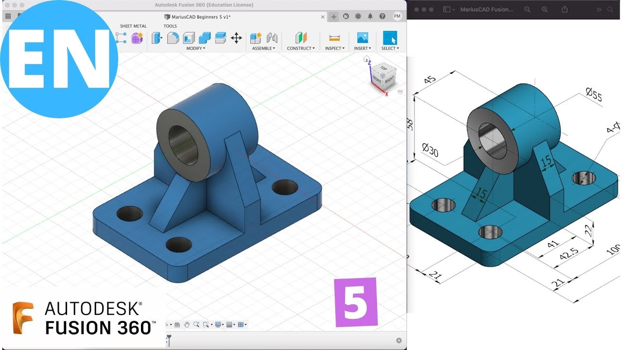Toggle the Preview window sidebar button
The width and height of the screenshot is (622, 350).
(x=448, y=9)
